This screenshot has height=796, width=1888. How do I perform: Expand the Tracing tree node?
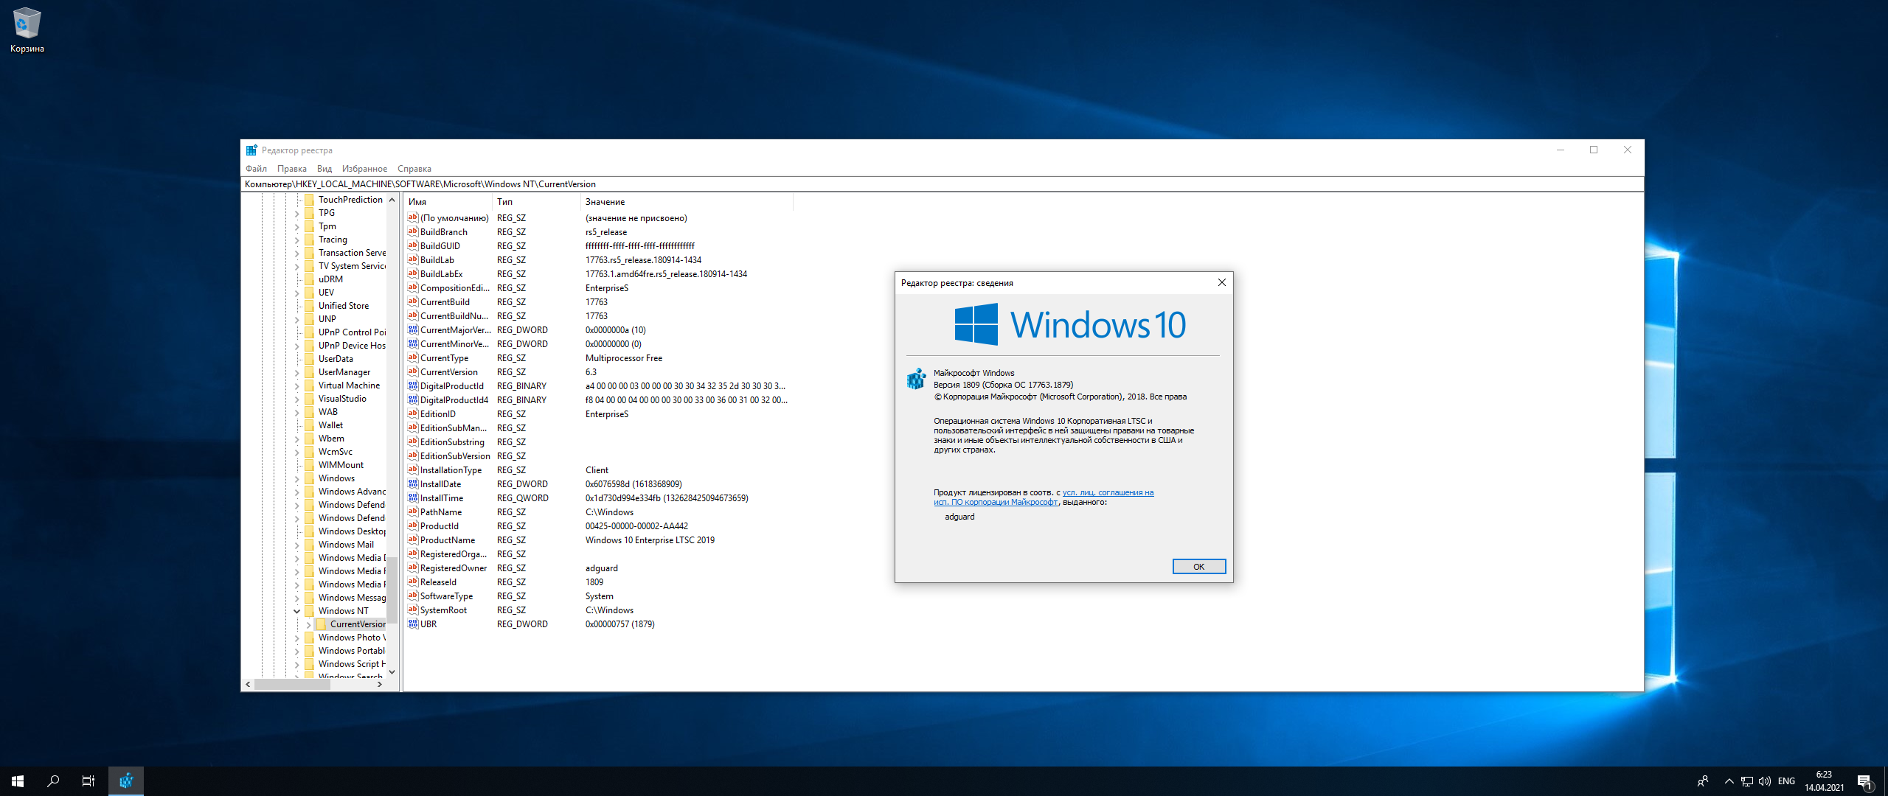[x=297, y=240]
